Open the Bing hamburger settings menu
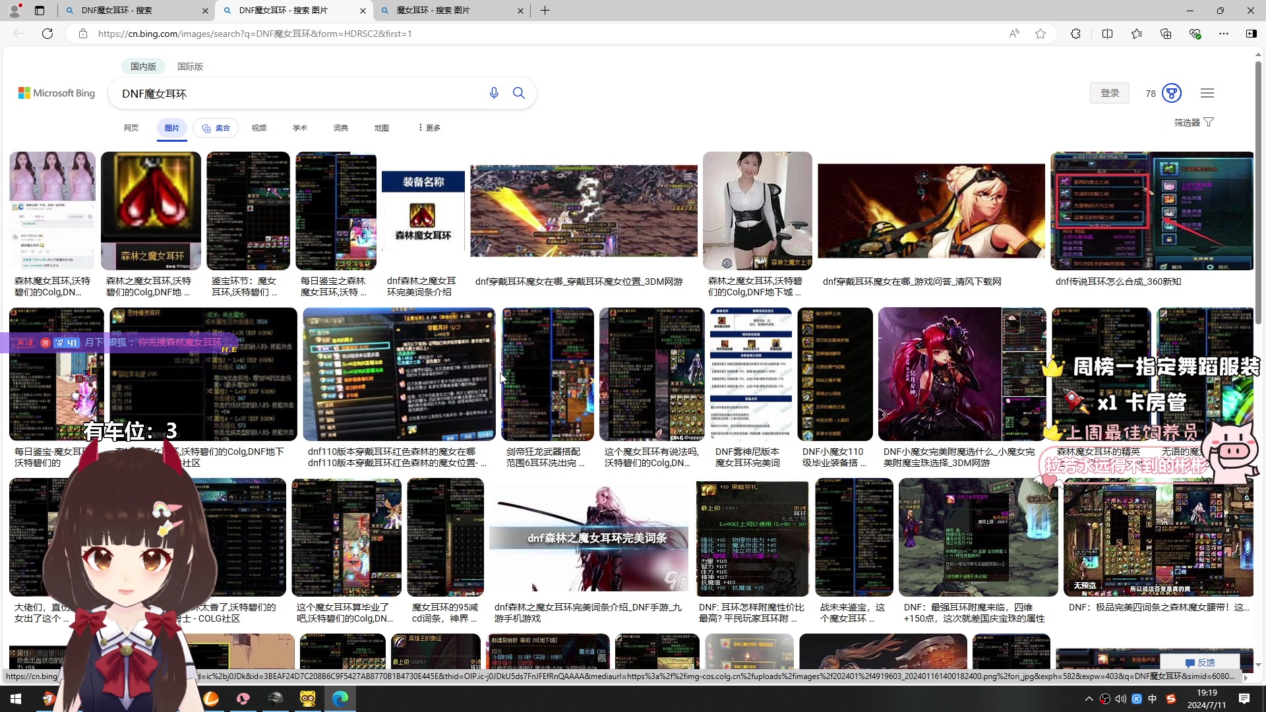 pos(1207,93)
